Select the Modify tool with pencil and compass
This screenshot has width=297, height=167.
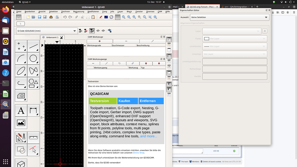[x=21, y=138]
